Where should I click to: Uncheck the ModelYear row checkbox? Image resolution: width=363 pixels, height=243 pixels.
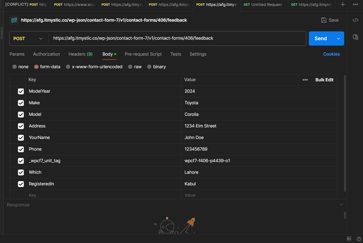(21, 91)
